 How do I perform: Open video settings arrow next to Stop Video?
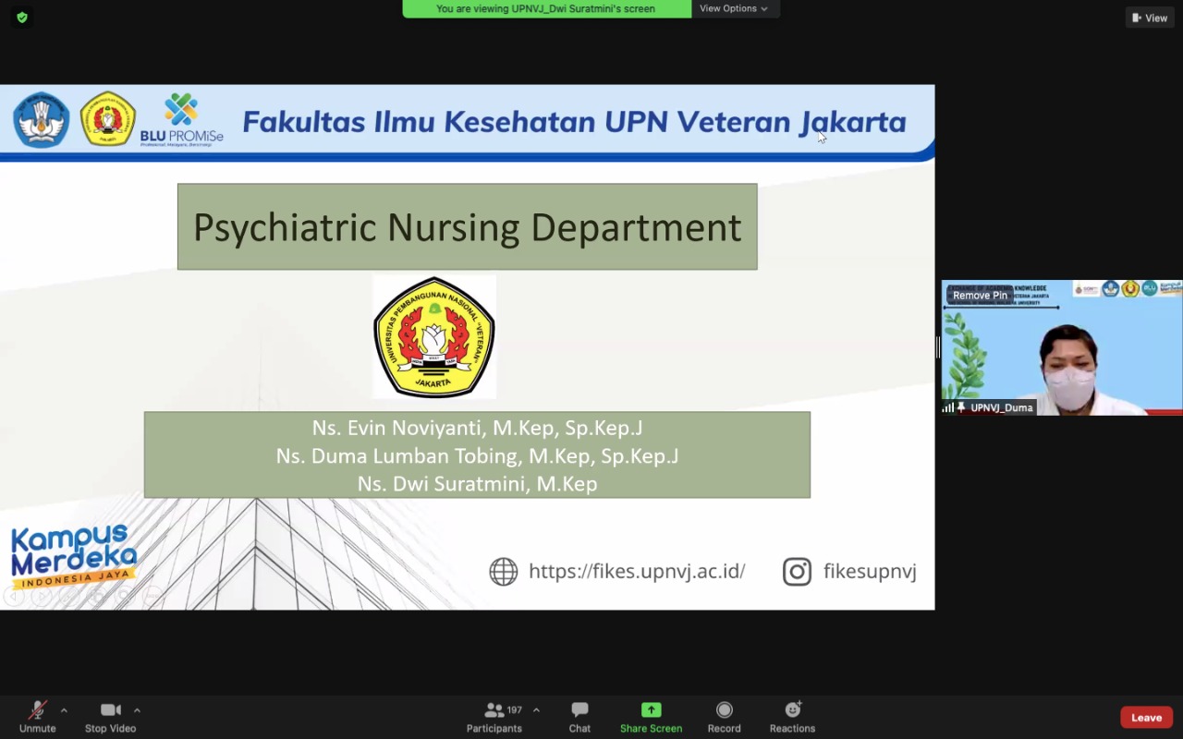[x=137, y=710]
